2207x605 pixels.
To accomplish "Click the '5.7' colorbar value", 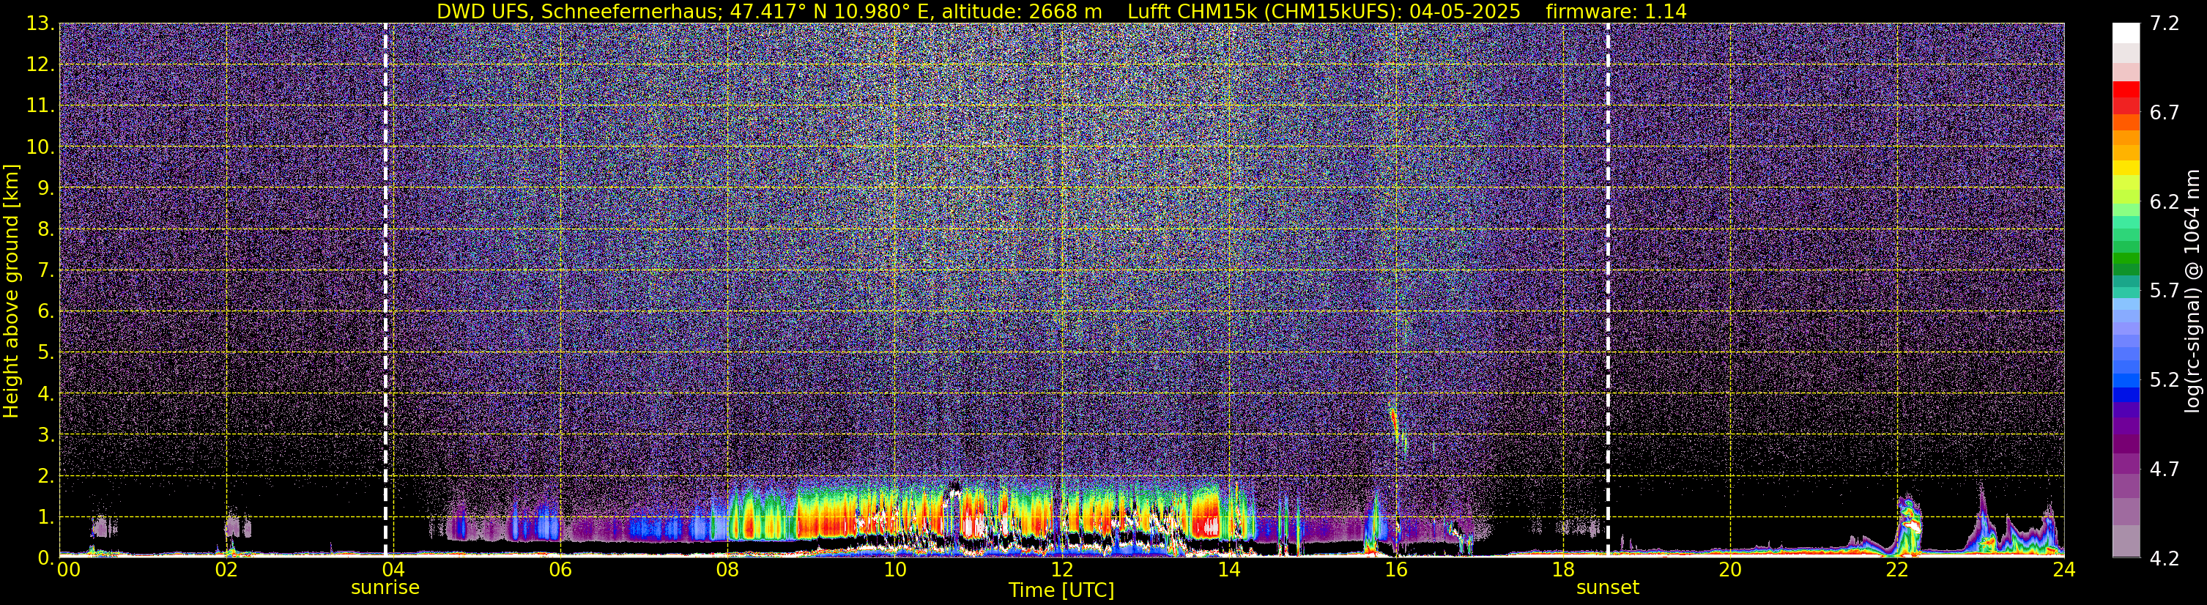I will [2165, 292].
